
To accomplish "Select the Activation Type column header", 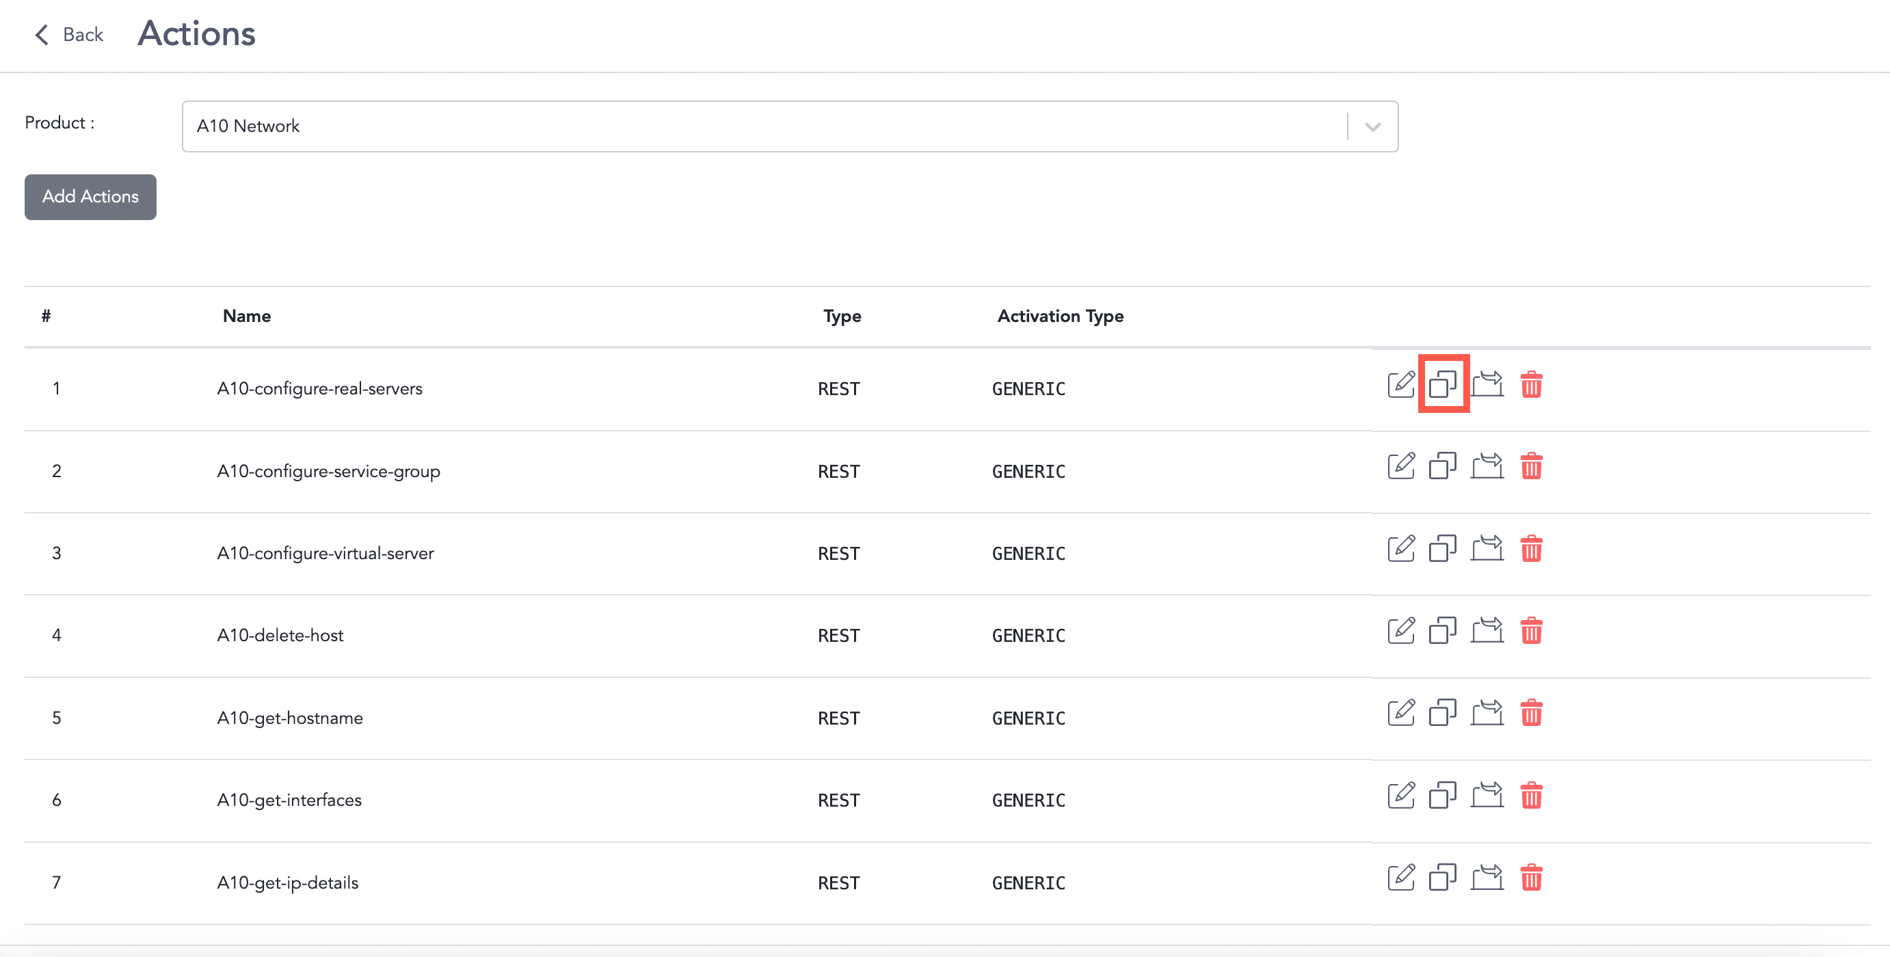I will point(1060,316).
